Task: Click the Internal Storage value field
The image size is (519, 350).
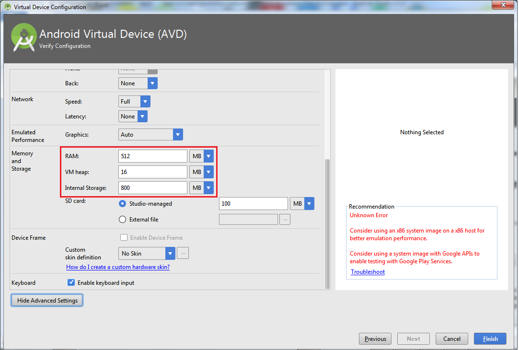Action: coord(152,188)
